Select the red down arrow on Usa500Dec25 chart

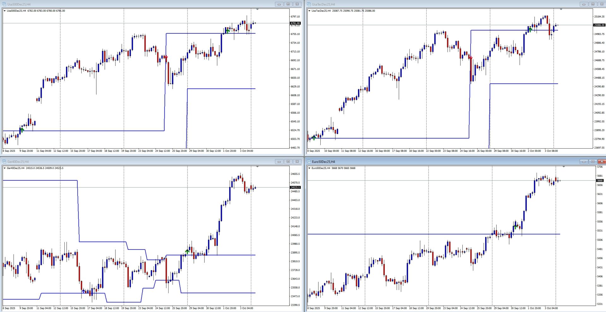click(166, 57)
